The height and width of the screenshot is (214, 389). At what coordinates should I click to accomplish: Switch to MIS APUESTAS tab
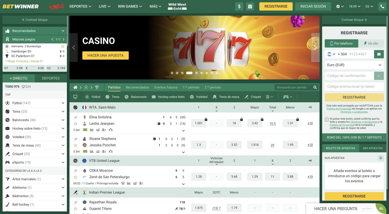point(373,148)
